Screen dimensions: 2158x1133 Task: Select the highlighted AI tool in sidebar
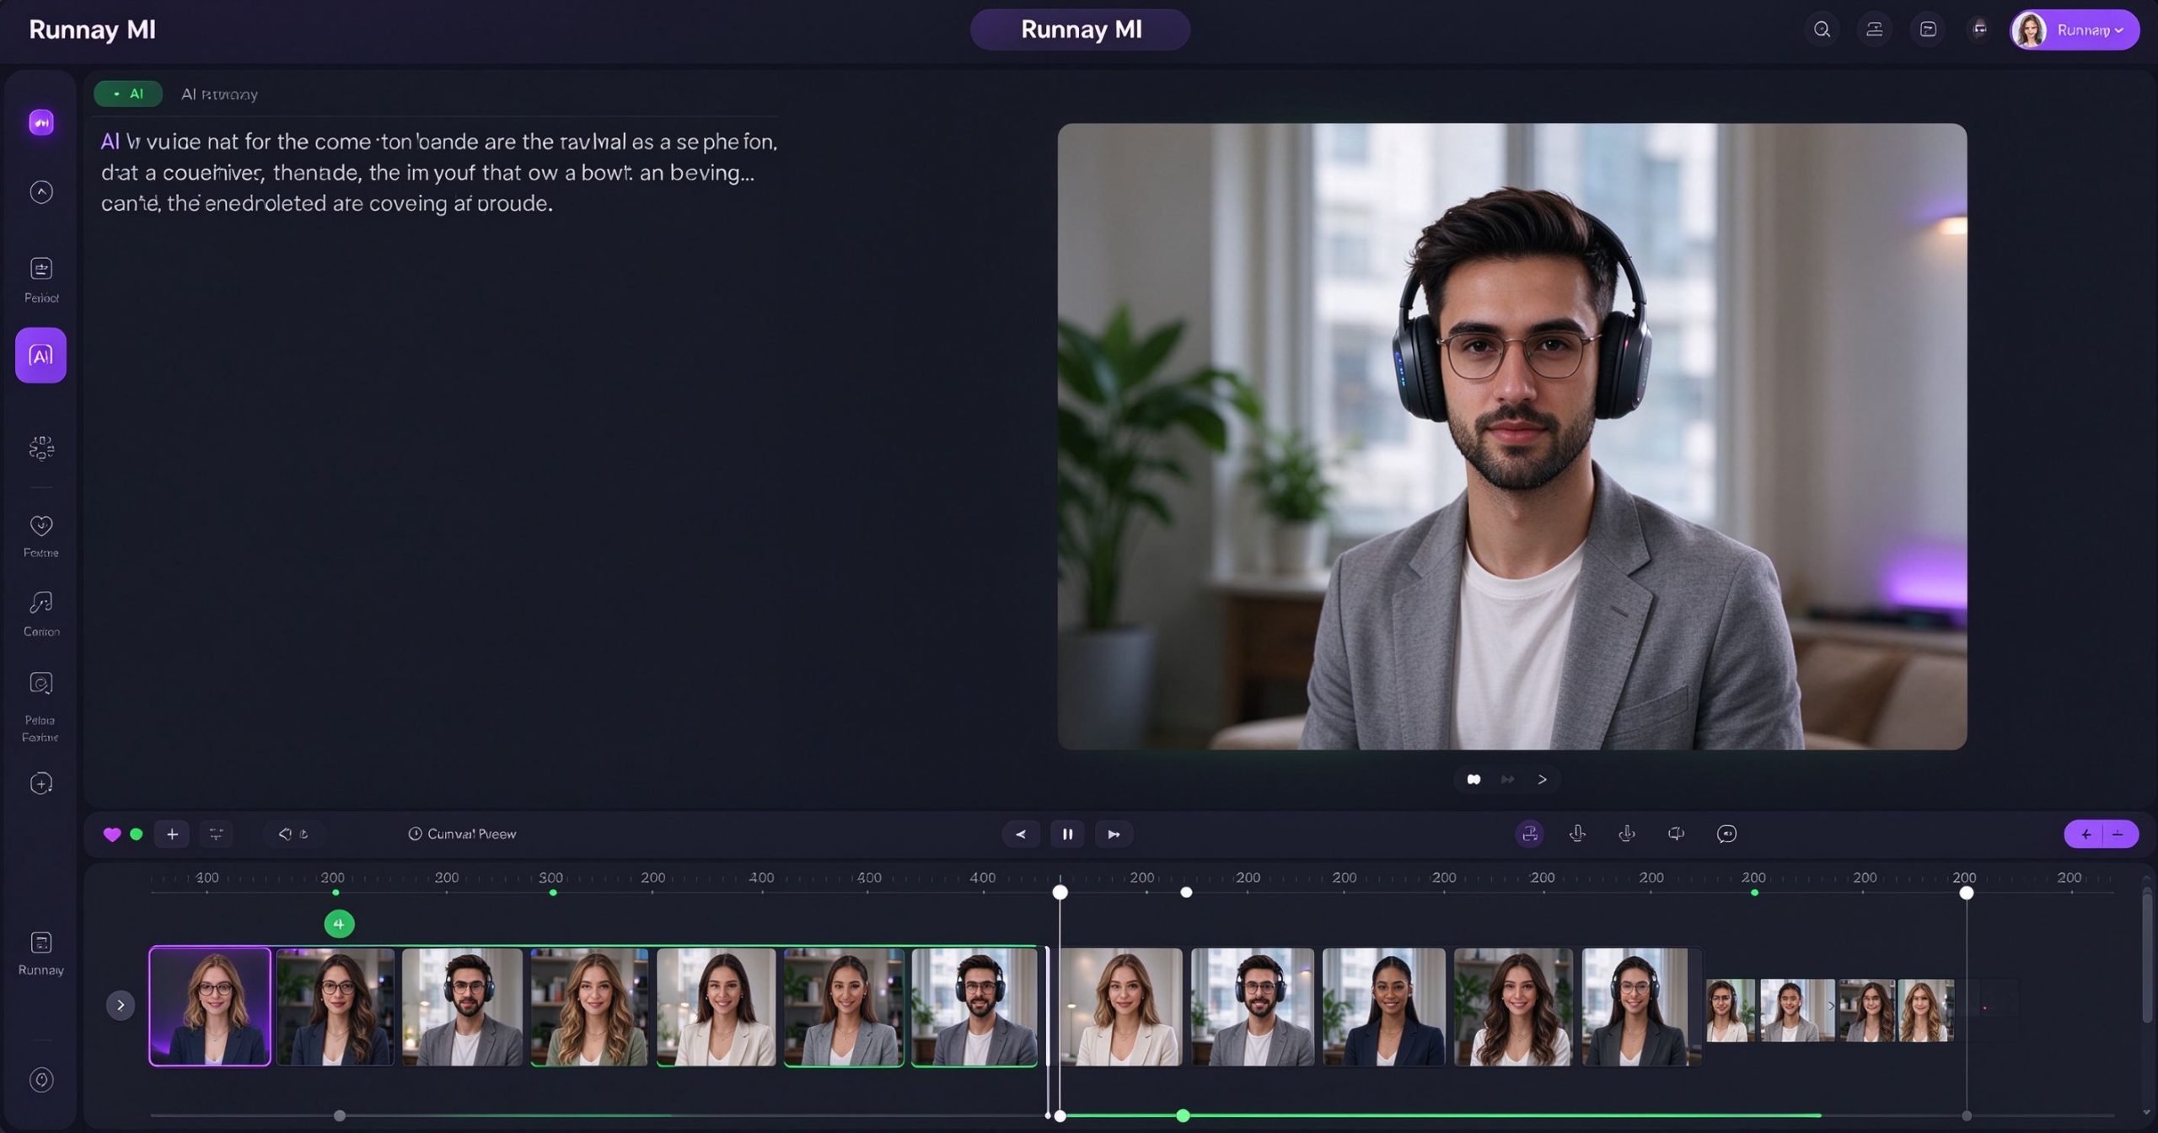(40, 355)
